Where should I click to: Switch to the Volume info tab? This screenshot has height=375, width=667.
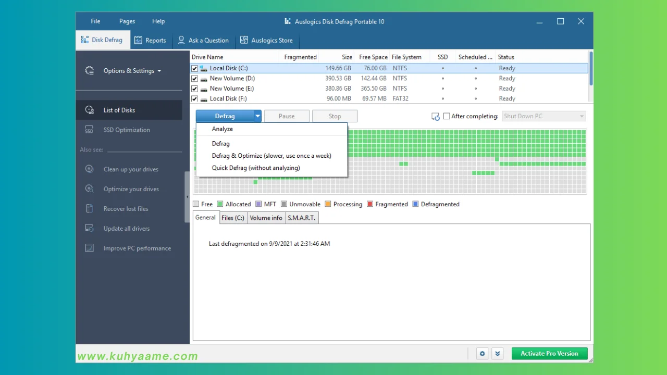click(266, 218)
